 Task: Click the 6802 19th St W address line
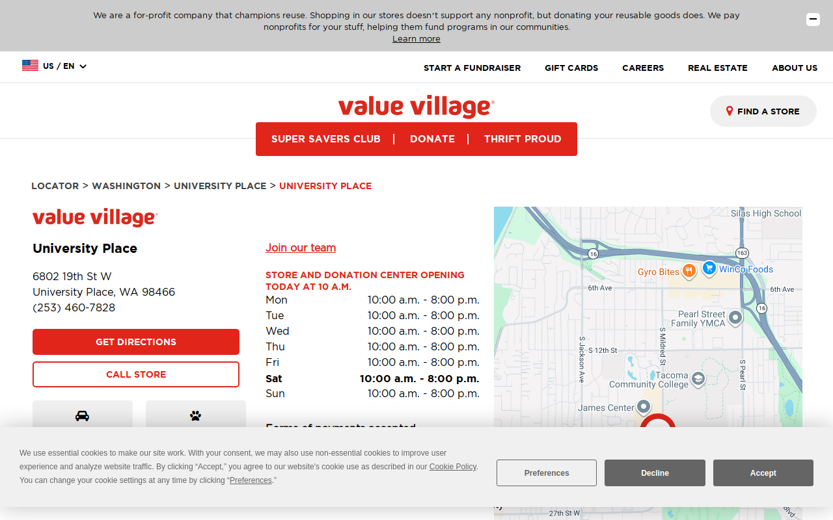(x=72, y=276)
